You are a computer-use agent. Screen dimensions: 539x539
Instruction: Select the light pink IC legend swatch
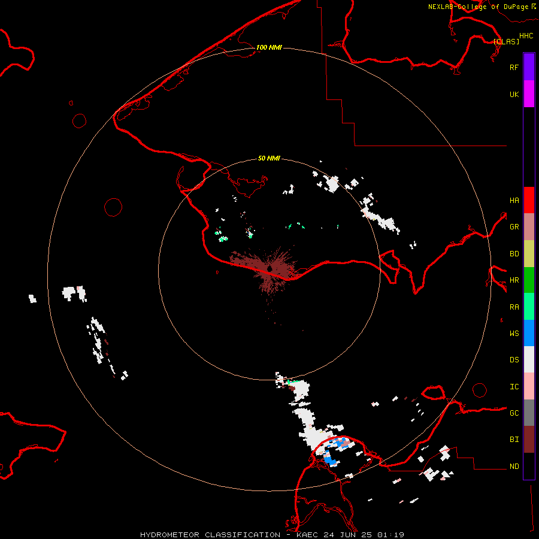529,386
